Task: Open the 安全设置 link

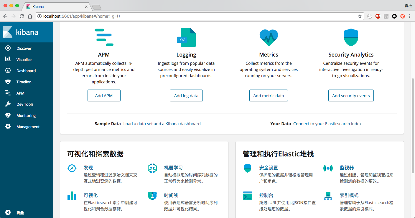Action: [269, 168]
